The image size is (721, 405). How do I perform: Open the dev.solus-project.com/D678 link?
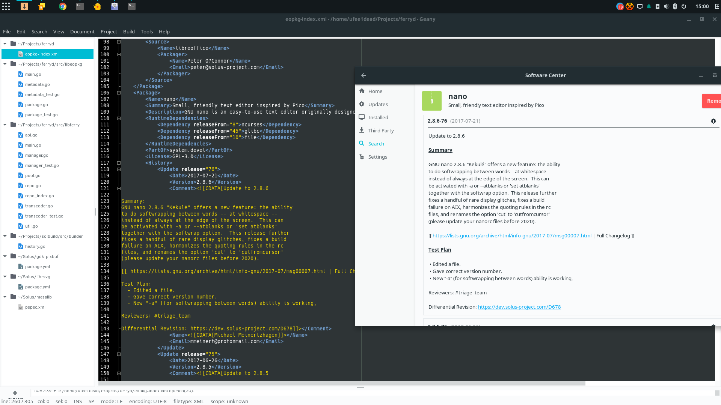pyautogui.click(x=519, y=307)
